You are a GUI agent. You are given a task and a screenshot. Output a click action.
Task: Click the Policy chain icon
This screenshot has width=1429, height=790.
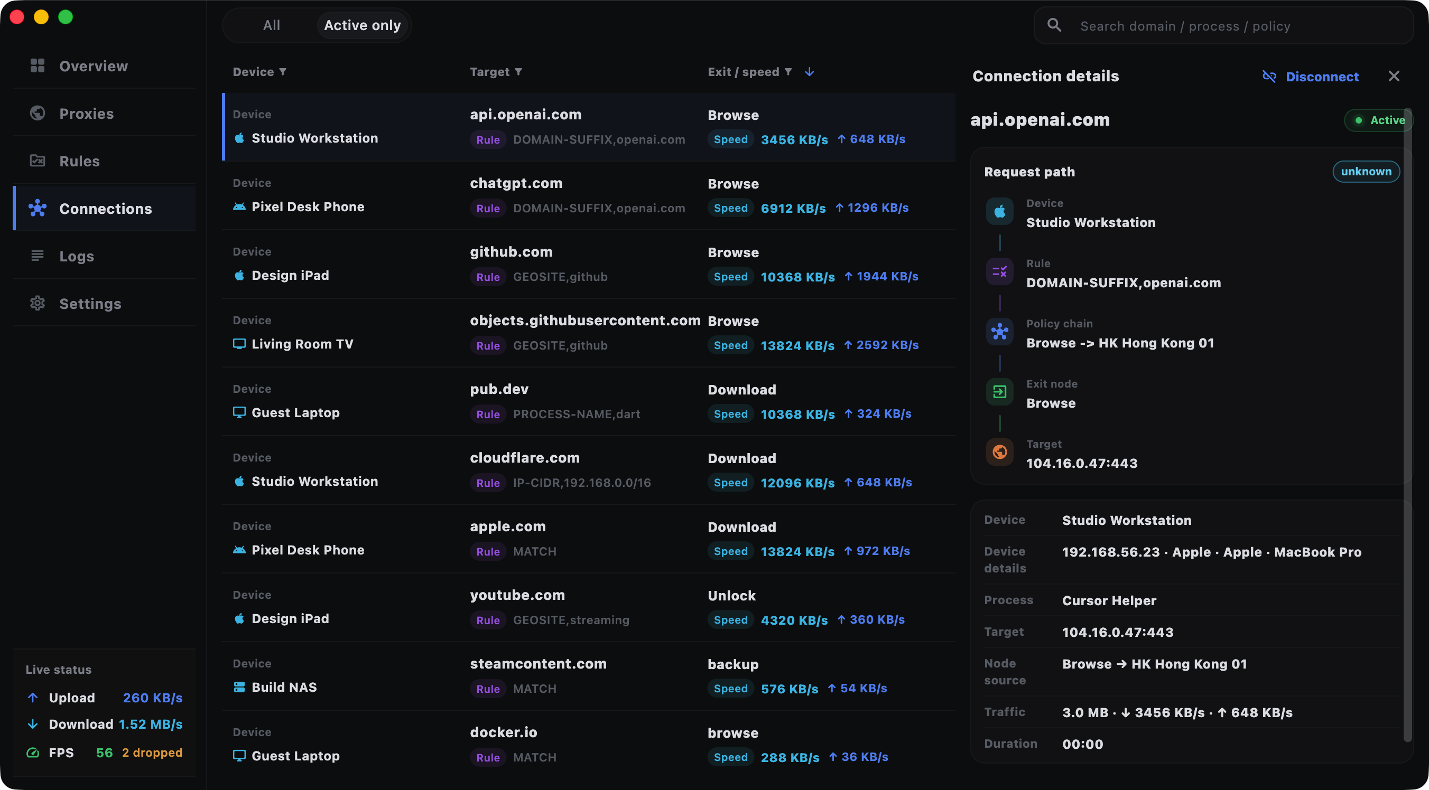pos(1000,332)
